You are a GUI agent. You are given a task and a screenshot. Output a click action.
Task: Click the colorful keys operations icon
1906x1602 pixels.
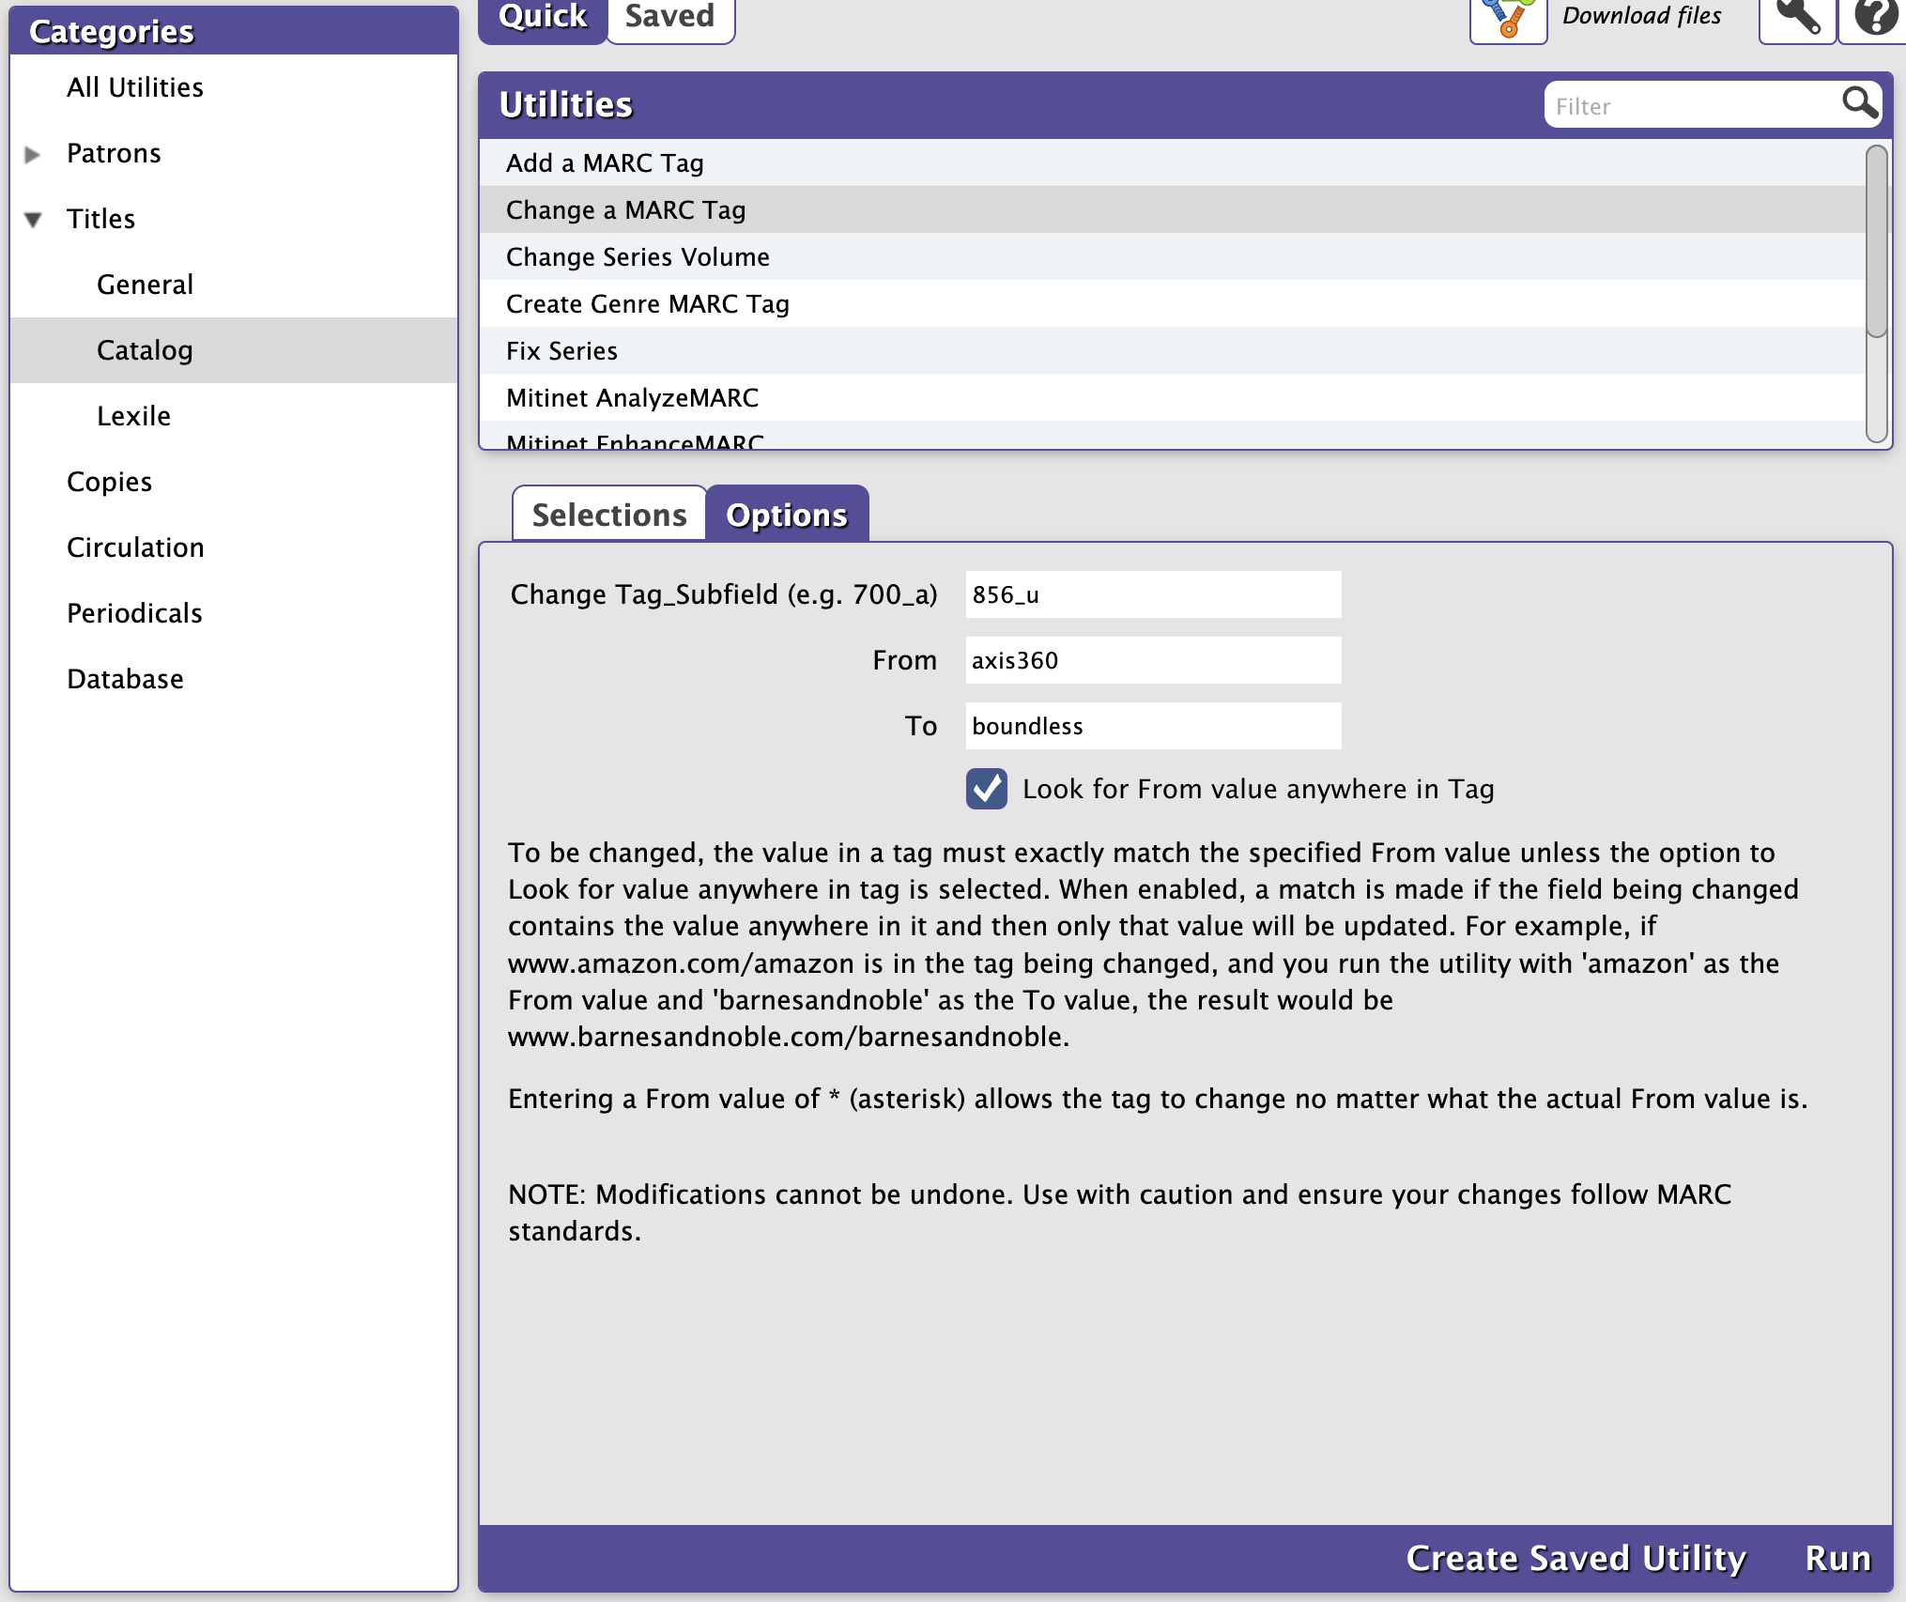1508,19
